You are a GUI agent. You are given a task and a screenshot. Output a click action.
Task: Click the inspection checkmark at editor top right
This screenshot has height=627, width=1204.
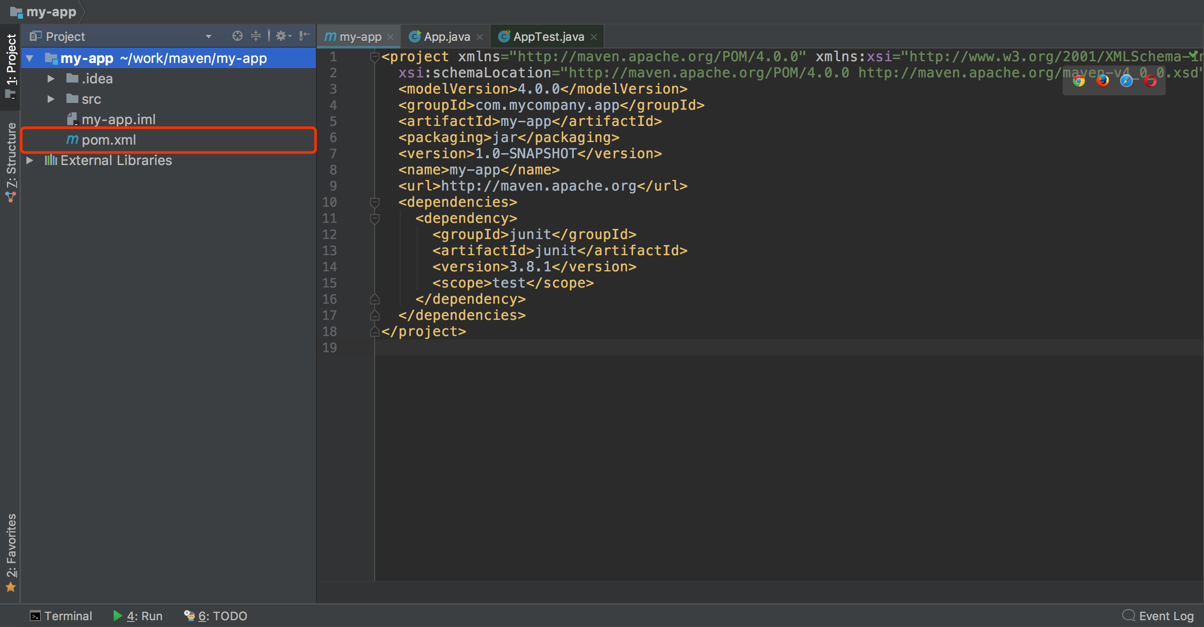(x=1194, y=54)
